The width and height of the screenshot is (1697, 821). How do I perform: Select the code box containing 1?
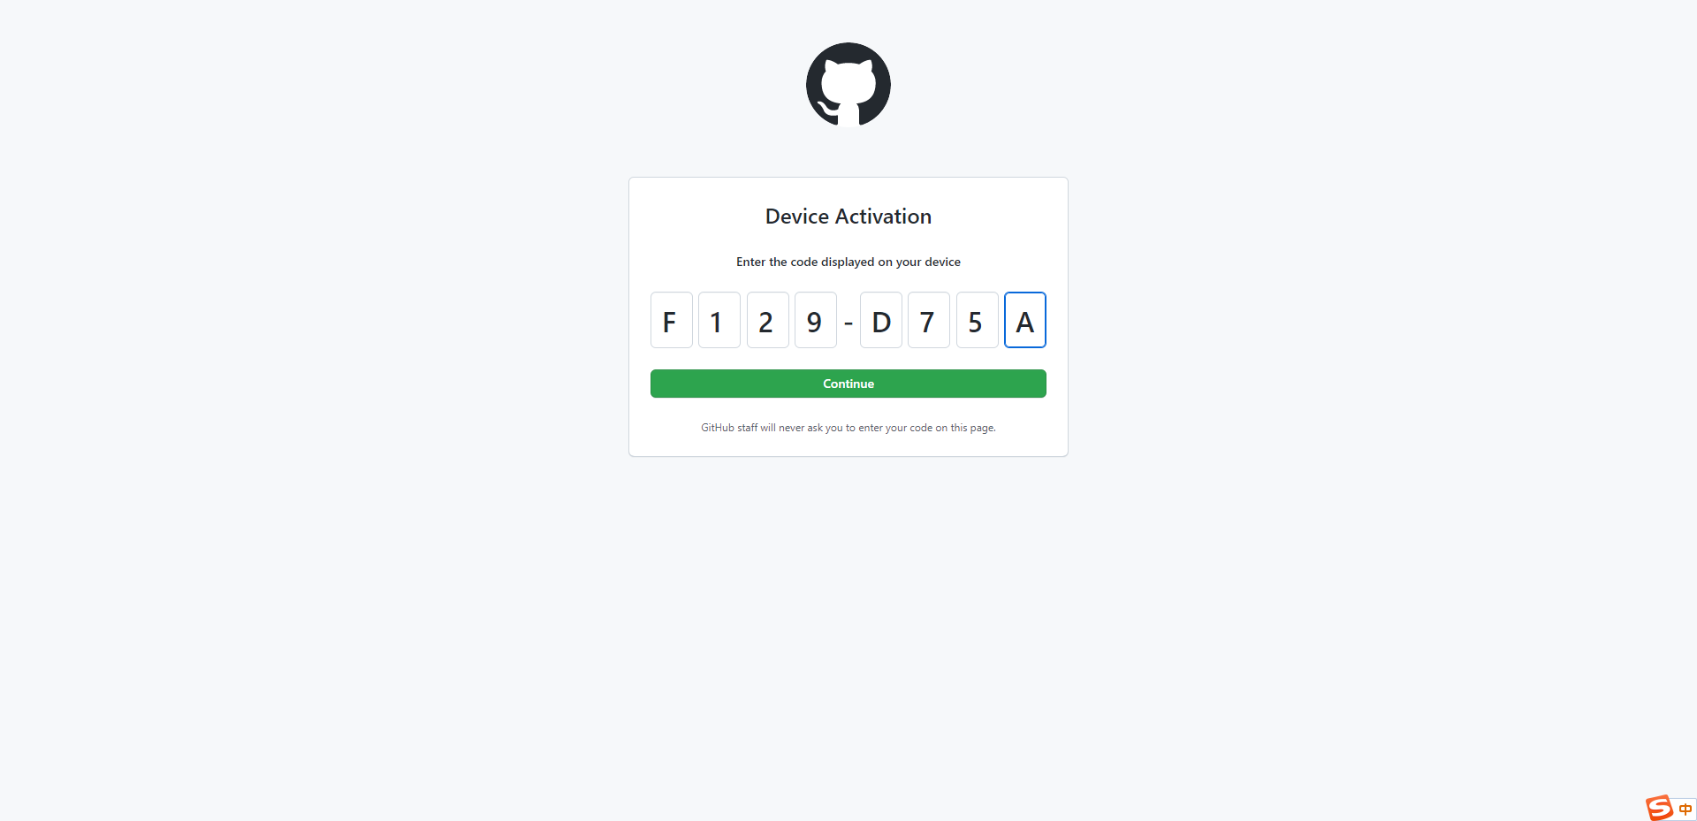pos(719,320)
